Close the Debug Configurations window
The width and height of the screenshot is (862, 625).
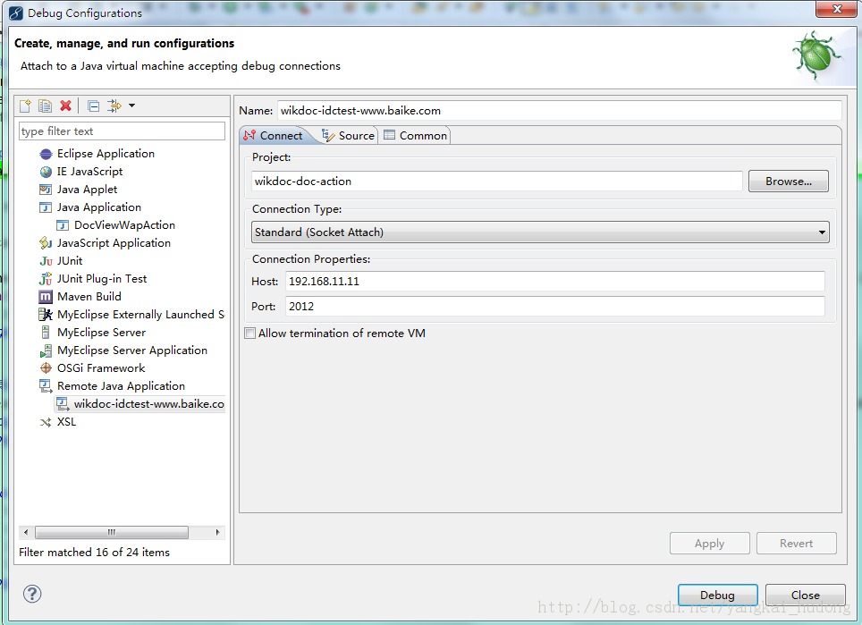[x=836, y=9]
